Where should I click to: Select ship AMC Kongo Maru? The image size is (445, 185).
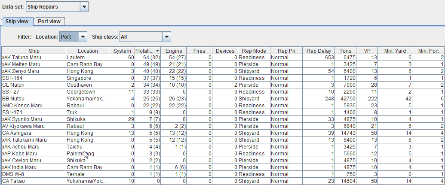coord(22,106)
